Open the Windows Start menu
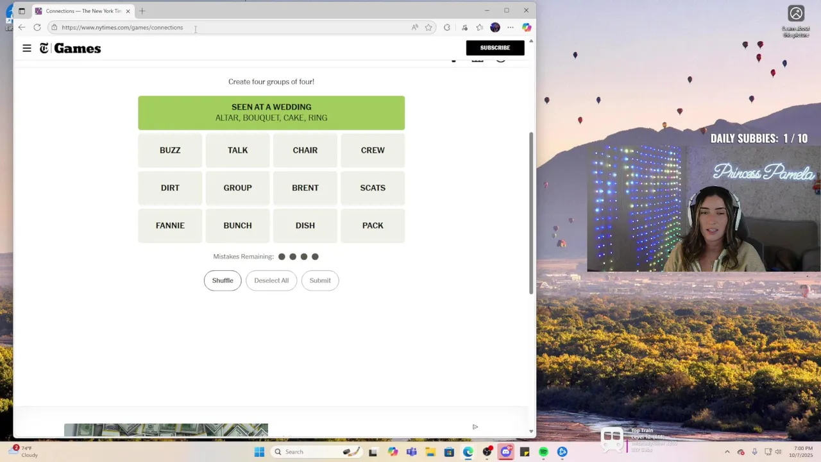Screen dimensions: 821x462 point(259,452)
